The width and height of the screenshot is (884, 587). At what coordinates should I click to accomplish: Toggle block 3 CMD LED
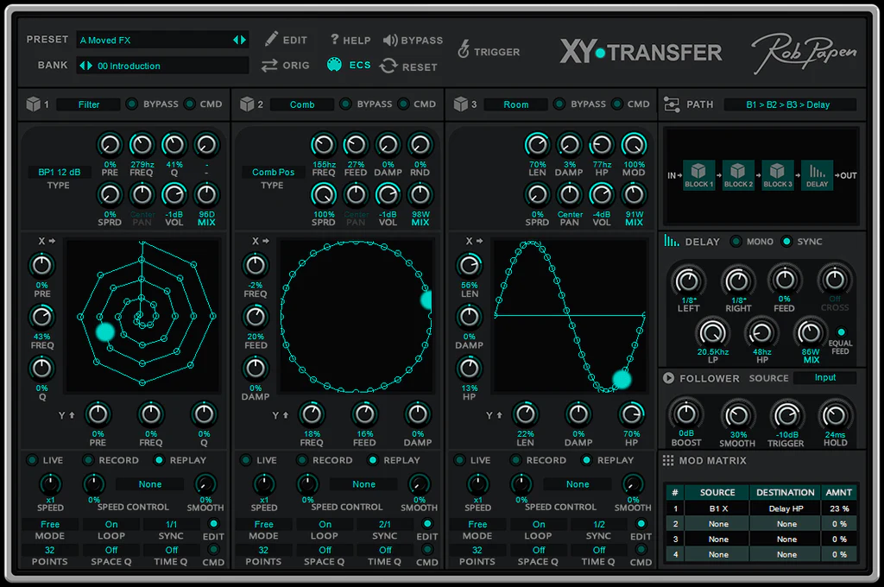pyautogui.click(x=617, y=104)
